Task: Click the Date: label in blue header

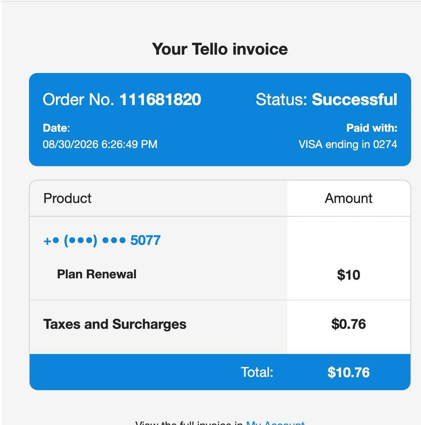Action: (x=56, y=128)
